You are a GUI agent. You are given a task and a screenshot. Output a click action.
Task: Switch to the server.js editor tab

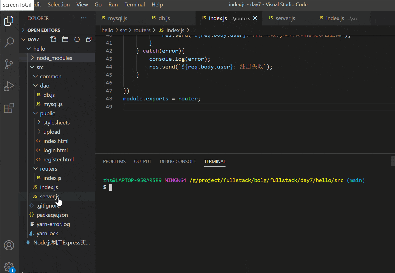click(x=285, y=18)
